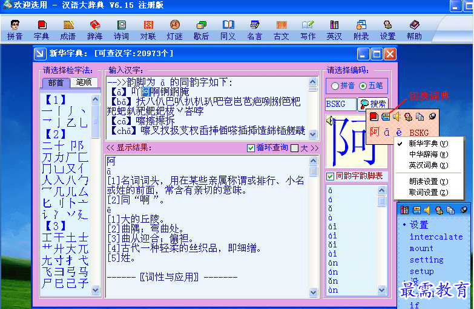This screenshot has height=309, width=474.
Task: Click switch-dictionary icon in blue popup
Action: tap(416, 210)
